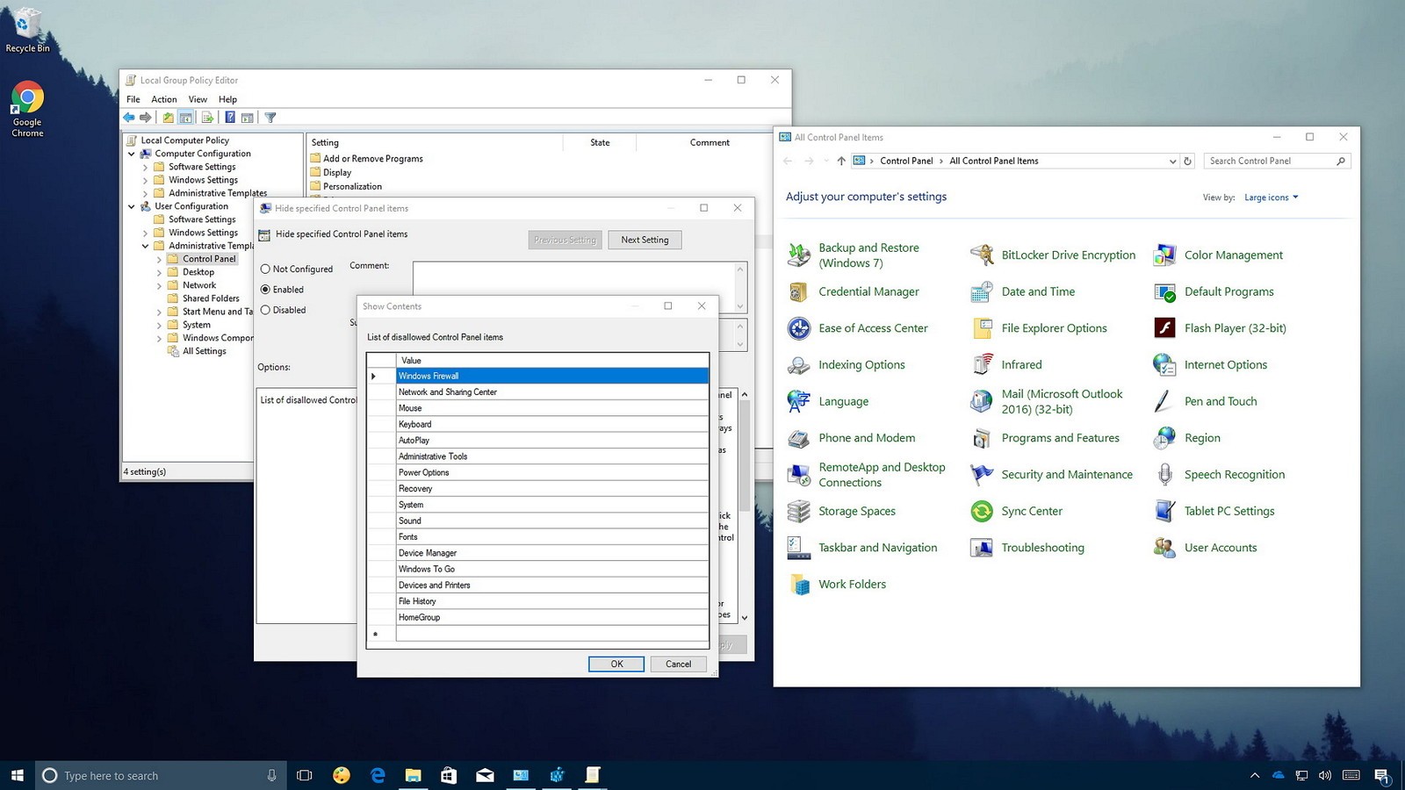Click the Refresh button in Control Panel address bar
The image size is (1405, 790).
point(1187,162)
